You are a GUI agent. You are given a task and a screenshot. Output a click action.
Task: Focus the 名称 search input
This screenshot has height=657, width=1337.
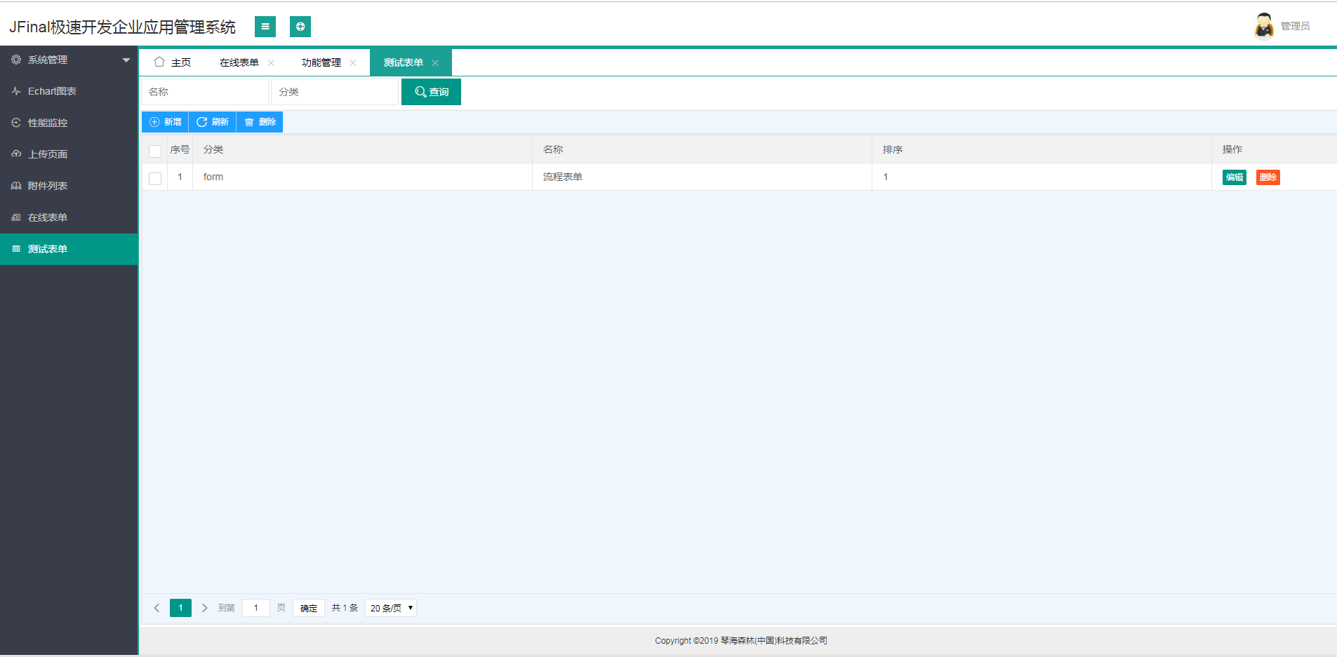click(x=205, y=92)
